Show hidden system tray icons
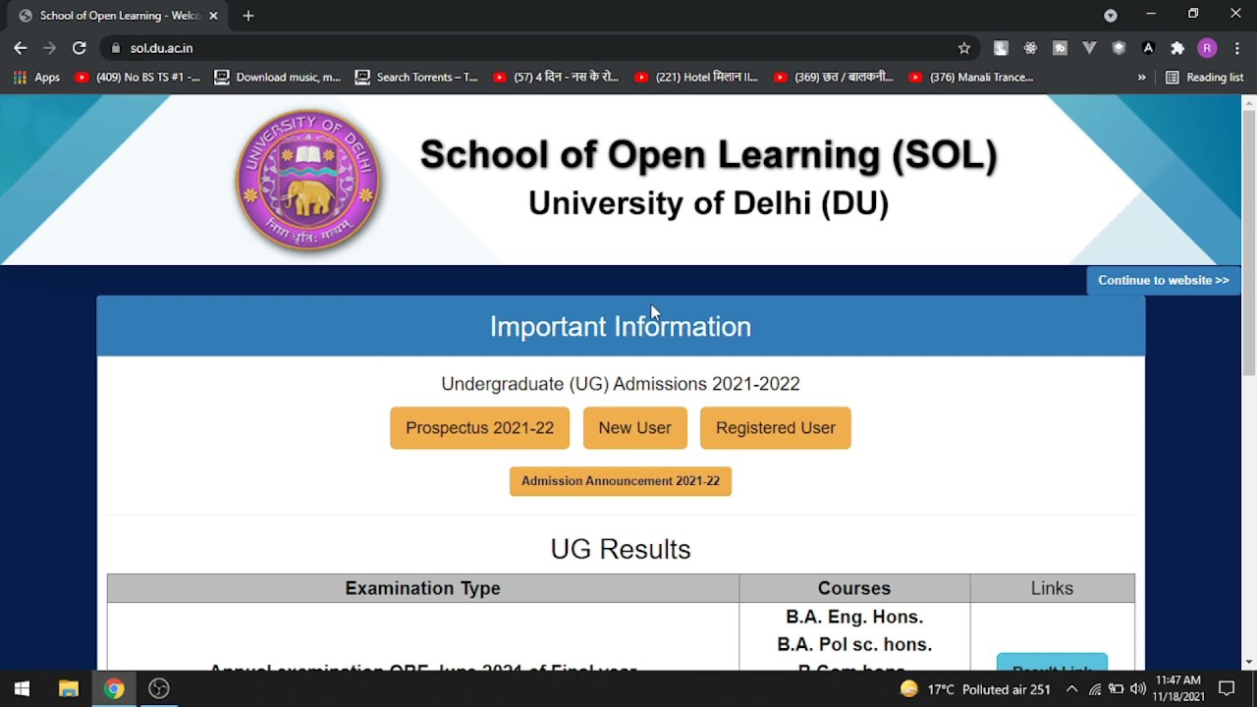Image resolution: width=1257 pixels, height=707 pixels. [1071, 689]
